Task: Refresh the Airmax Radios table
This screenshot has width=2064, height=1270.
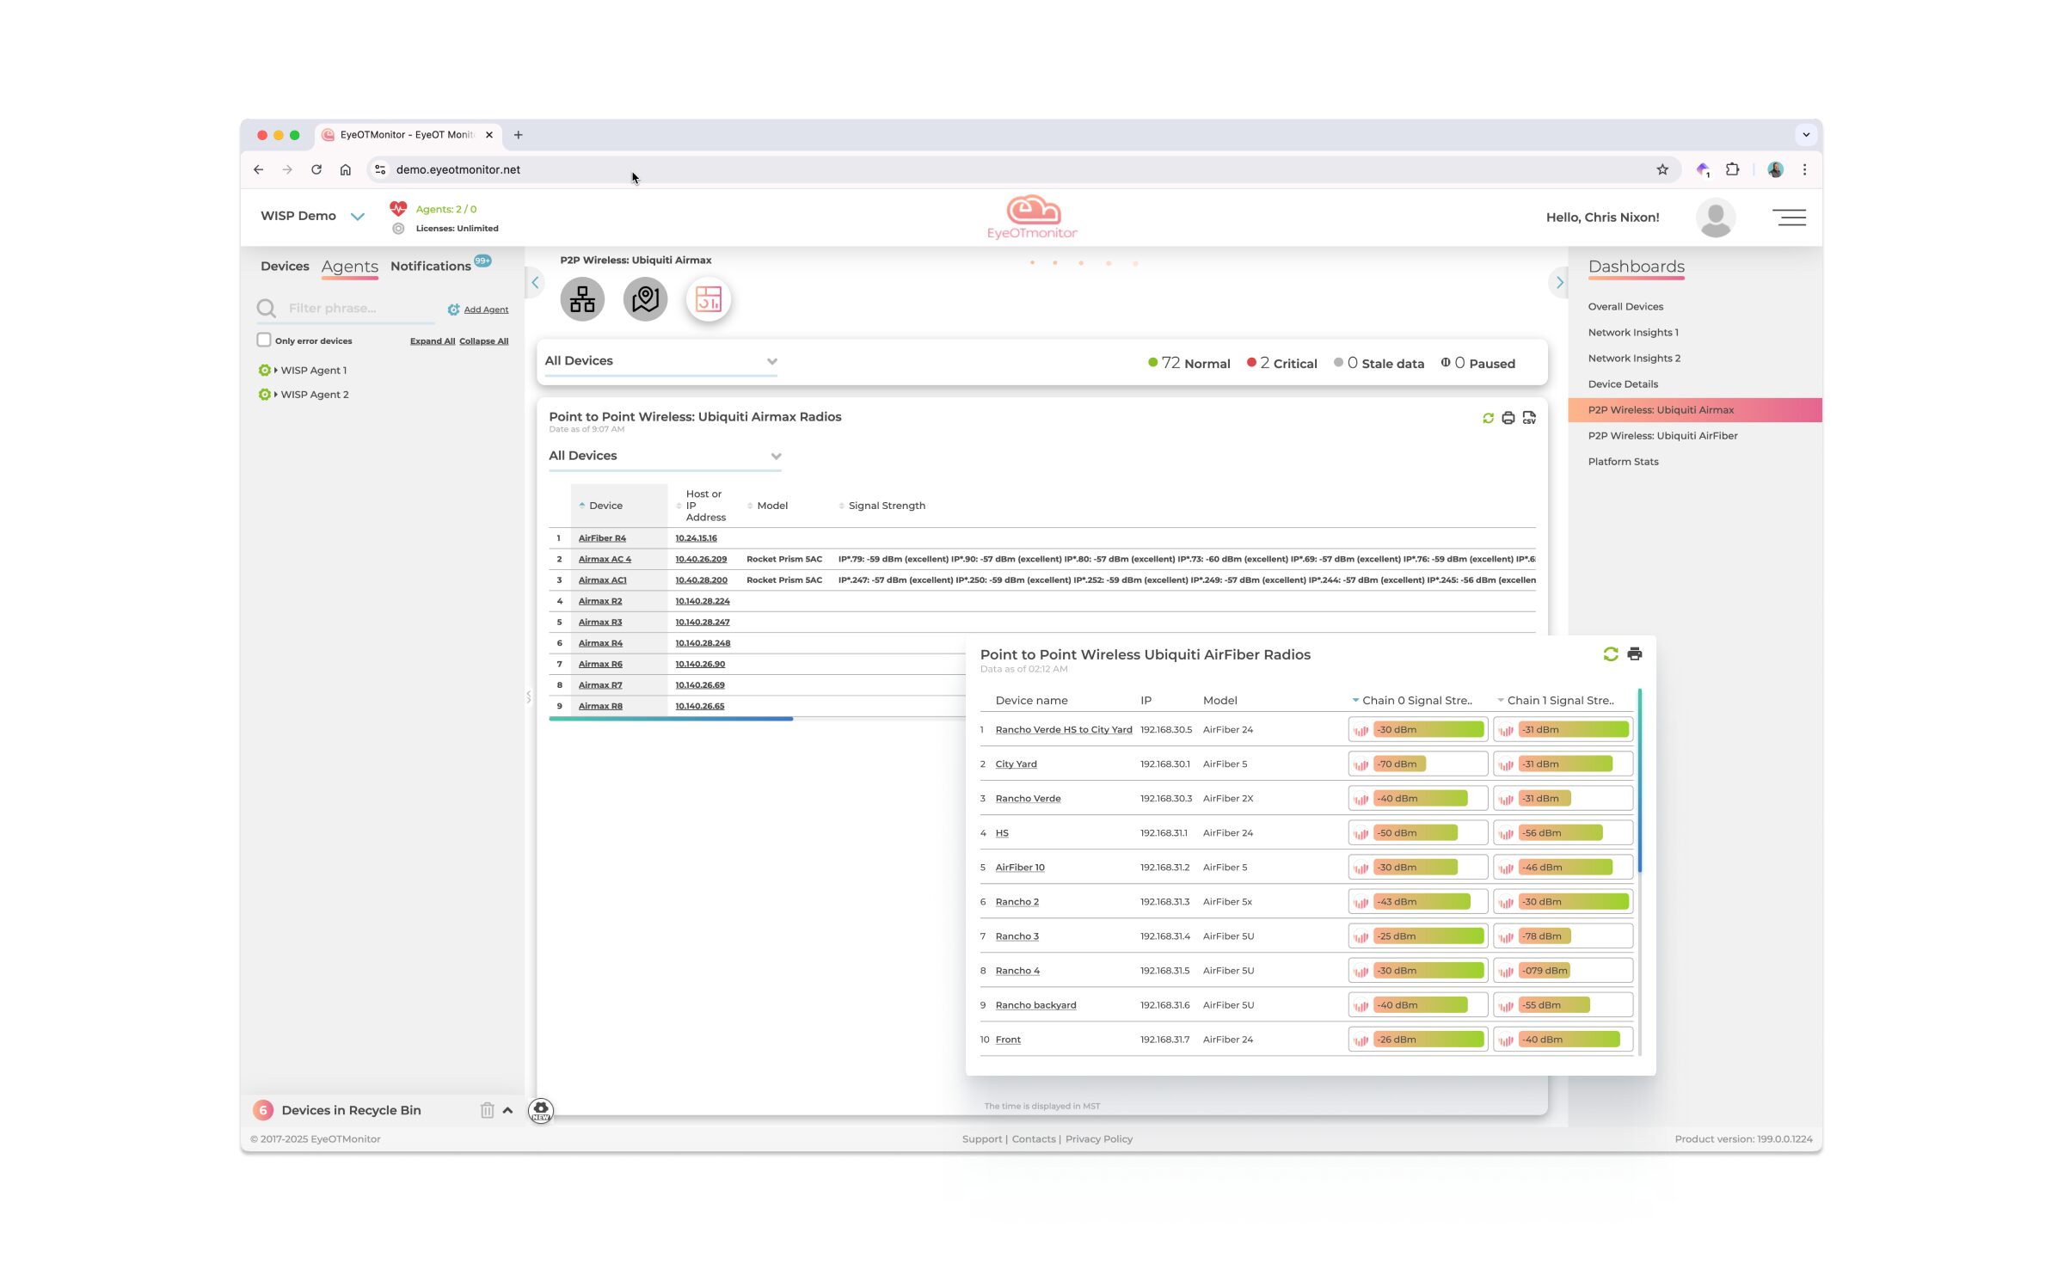Action: (x=1488, y=418)
